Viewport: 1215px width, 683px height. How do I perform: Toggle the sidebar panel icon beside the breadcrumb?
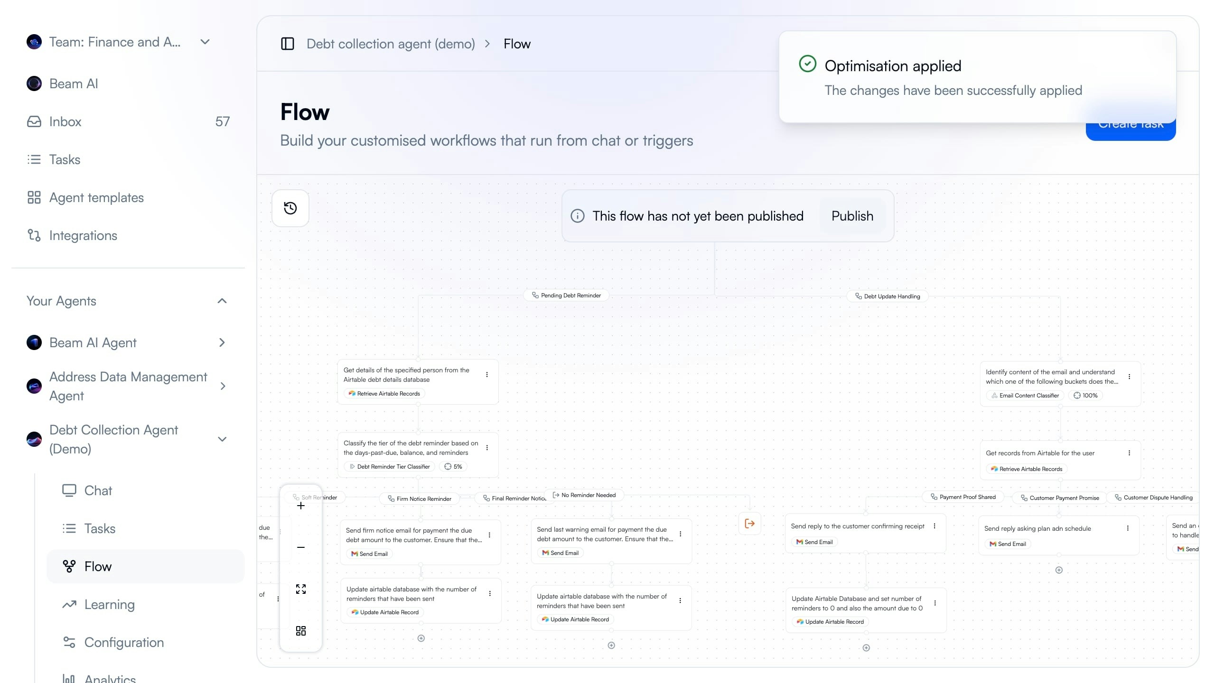288,44
